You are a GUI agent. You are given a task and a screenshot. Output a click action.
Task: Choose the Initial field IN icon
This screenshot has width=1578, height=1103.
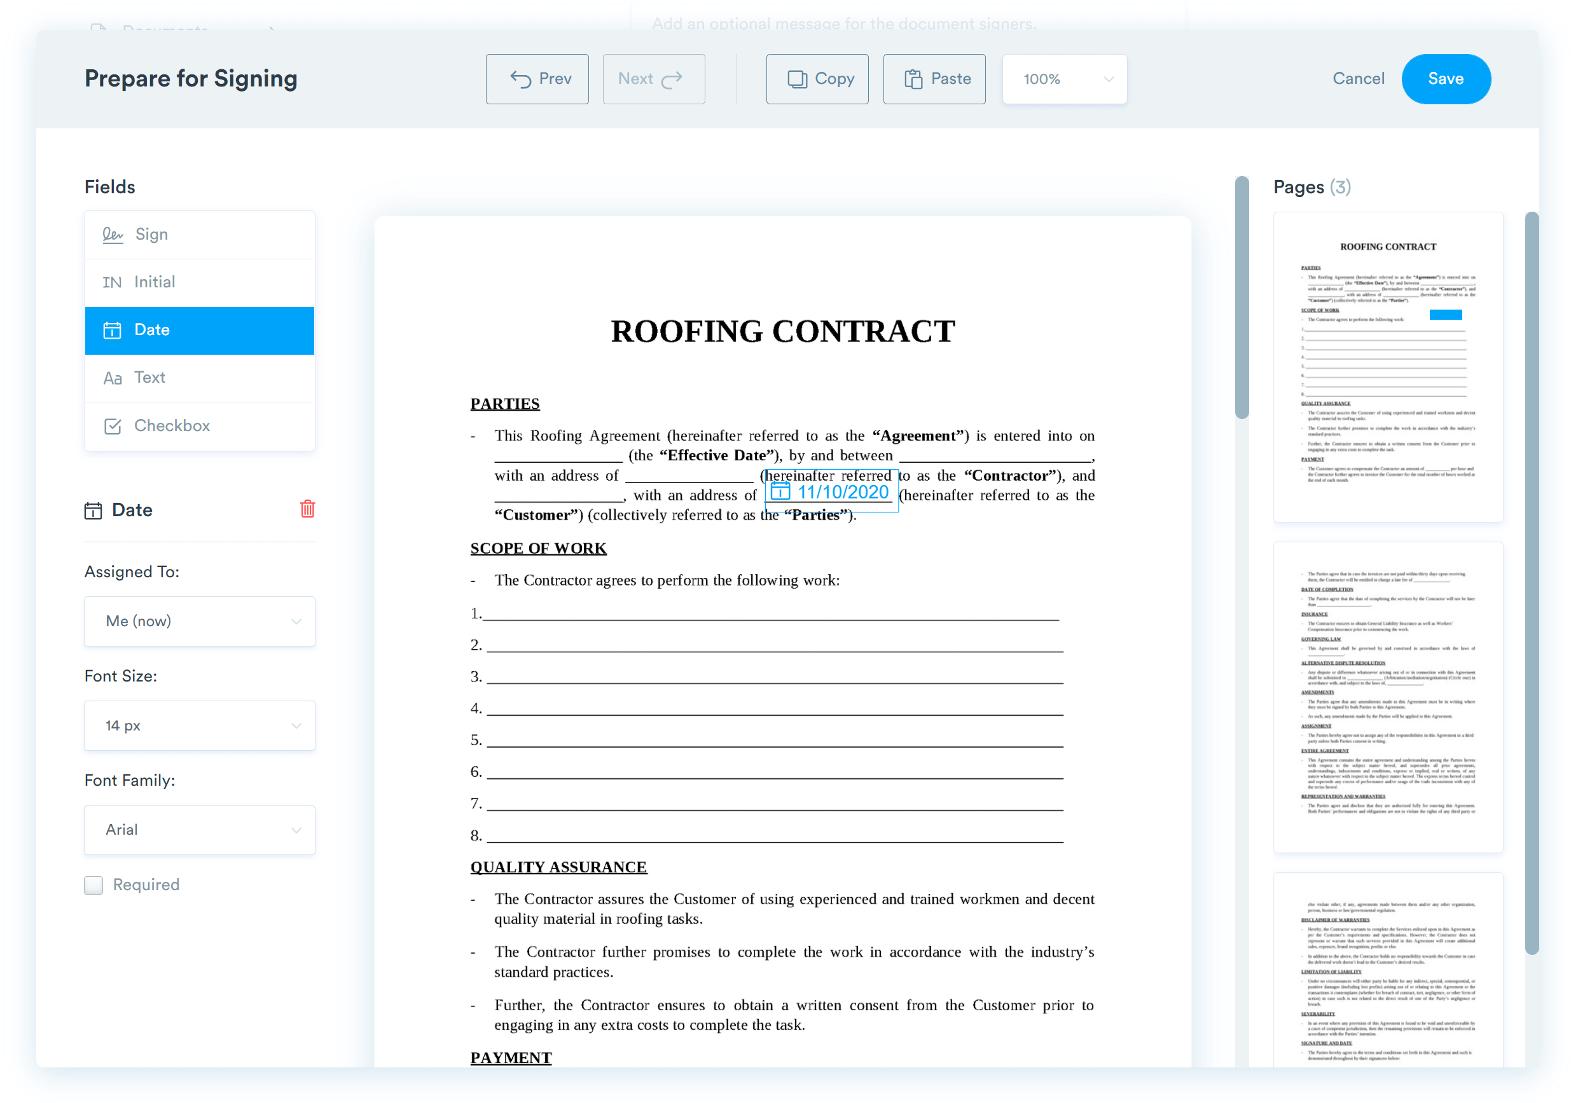(111, 282)
